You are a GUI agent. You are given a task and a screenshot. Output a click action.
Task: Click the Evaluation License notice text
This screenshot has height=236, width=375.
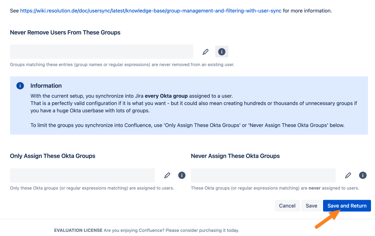(147, 230)
